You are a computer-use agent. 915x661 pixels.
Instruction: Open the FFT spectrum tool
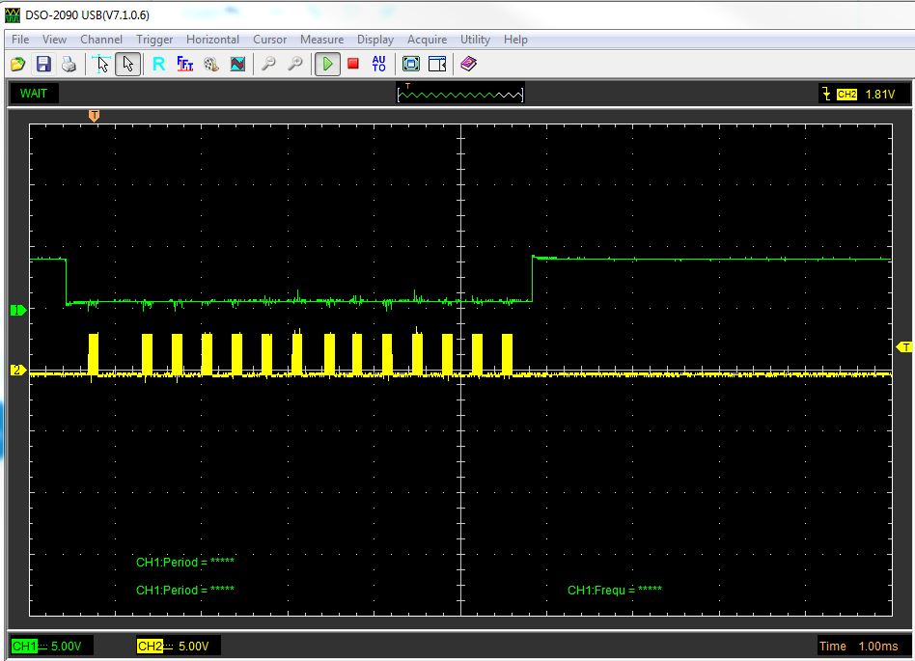pyautogui.click(x=185, y=64)
